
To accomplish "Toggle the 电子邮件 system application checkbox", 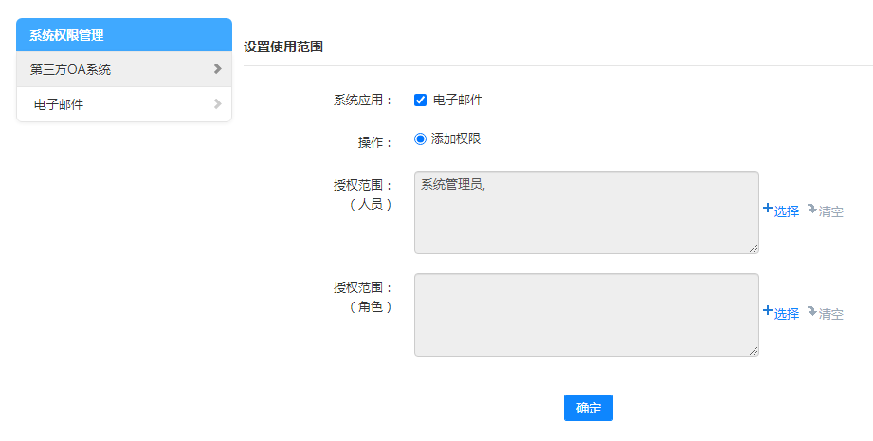I will [421, 101].
